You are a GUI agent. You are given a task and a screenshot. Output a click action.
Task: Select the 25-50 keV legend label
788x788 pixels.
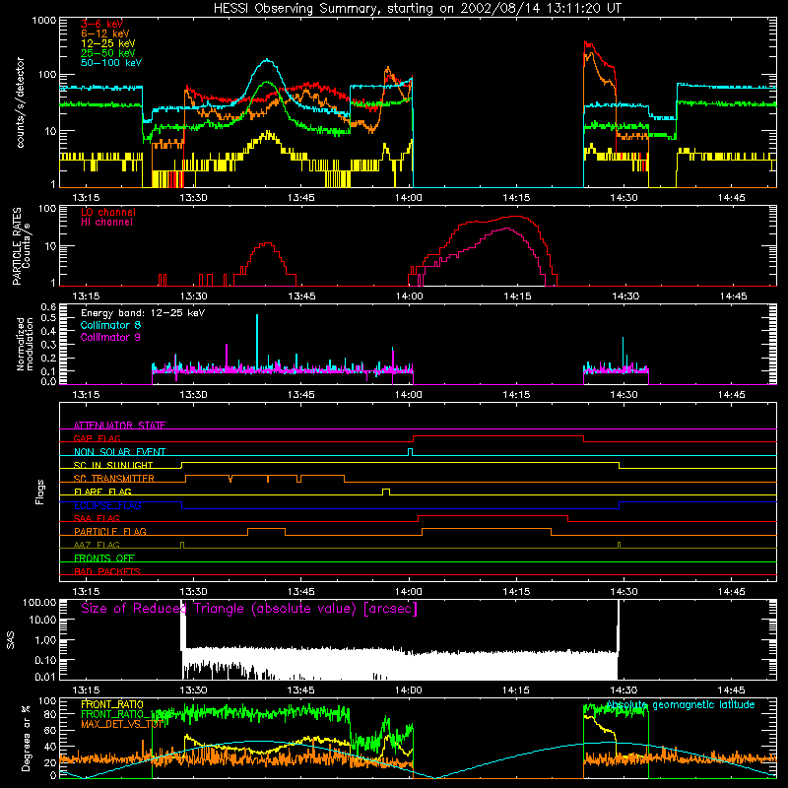point(108,53)
